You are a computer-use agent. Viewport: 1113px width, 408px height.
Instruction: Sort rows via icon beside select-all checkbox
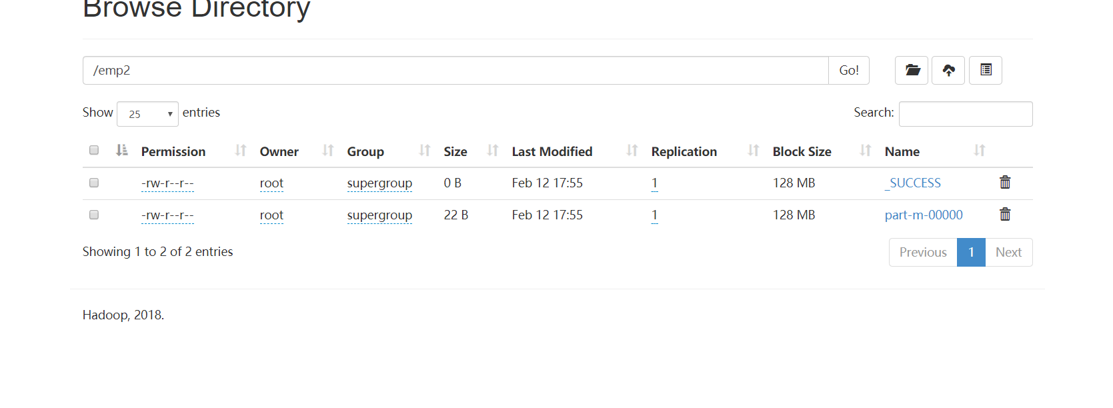tap(121, 150)
